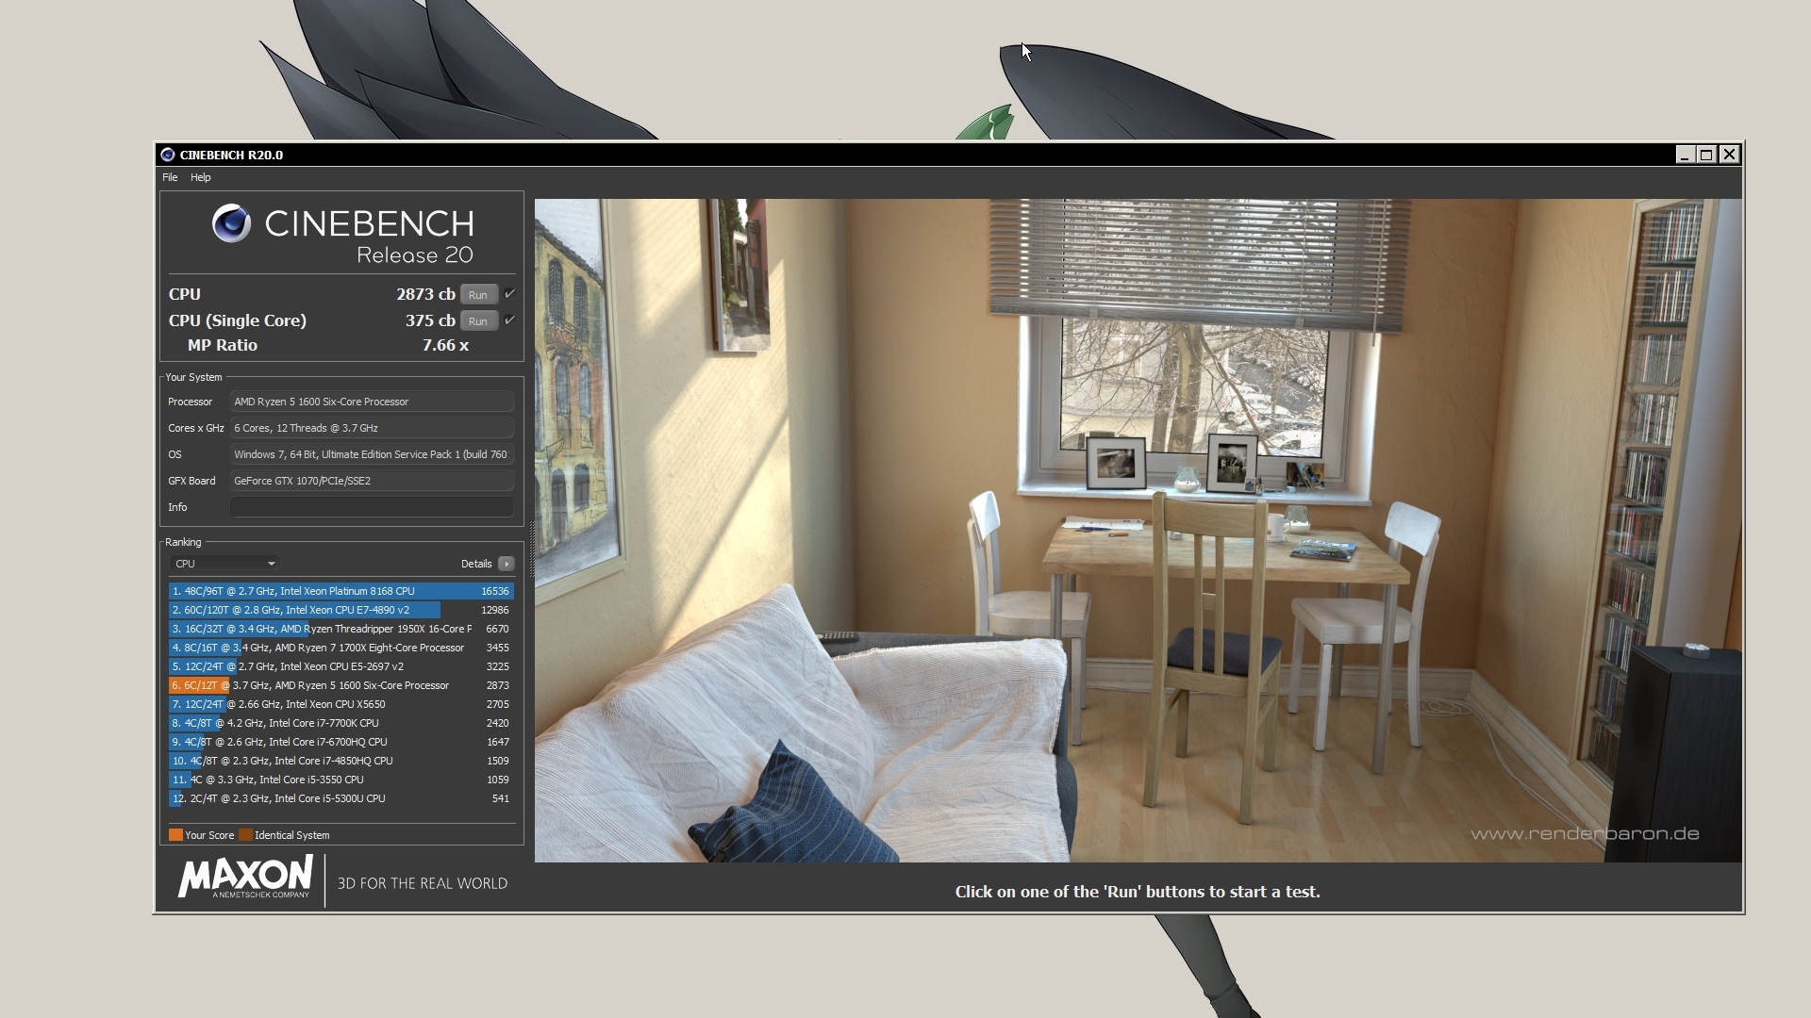Screen dimensions: 1811x1018
Task: Click the orange Your Score legend swatch
Action: coord(175,835)
